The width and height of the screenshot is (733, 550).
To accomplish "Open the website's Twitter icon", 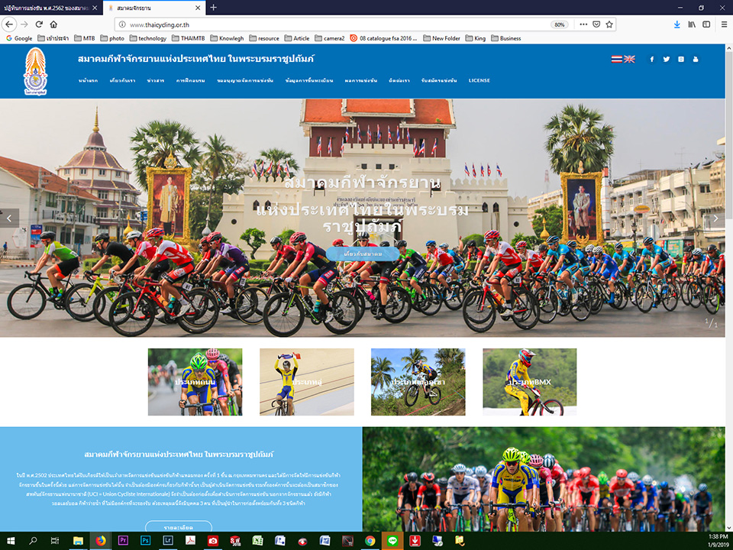I will (x=666, y=60).
